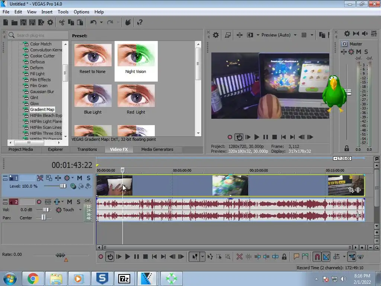Open Split Screen View dropdown arrow

click(258, 35)
